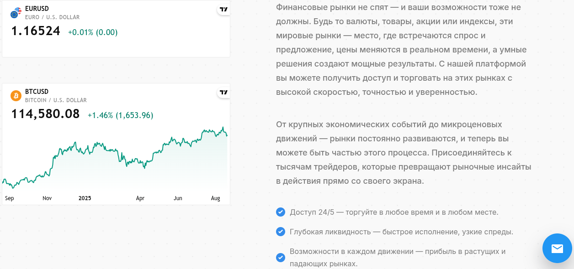Image resolution: width=574 pixels, height=269 pixels.
Task: Open the blue mail chat button
Action: click(557, 248)
